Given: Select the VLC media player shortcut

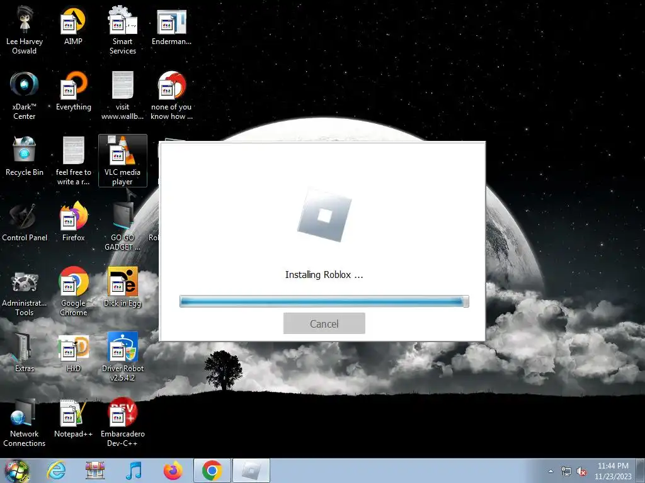Looking at the screenshot, I should click(123, 160).
